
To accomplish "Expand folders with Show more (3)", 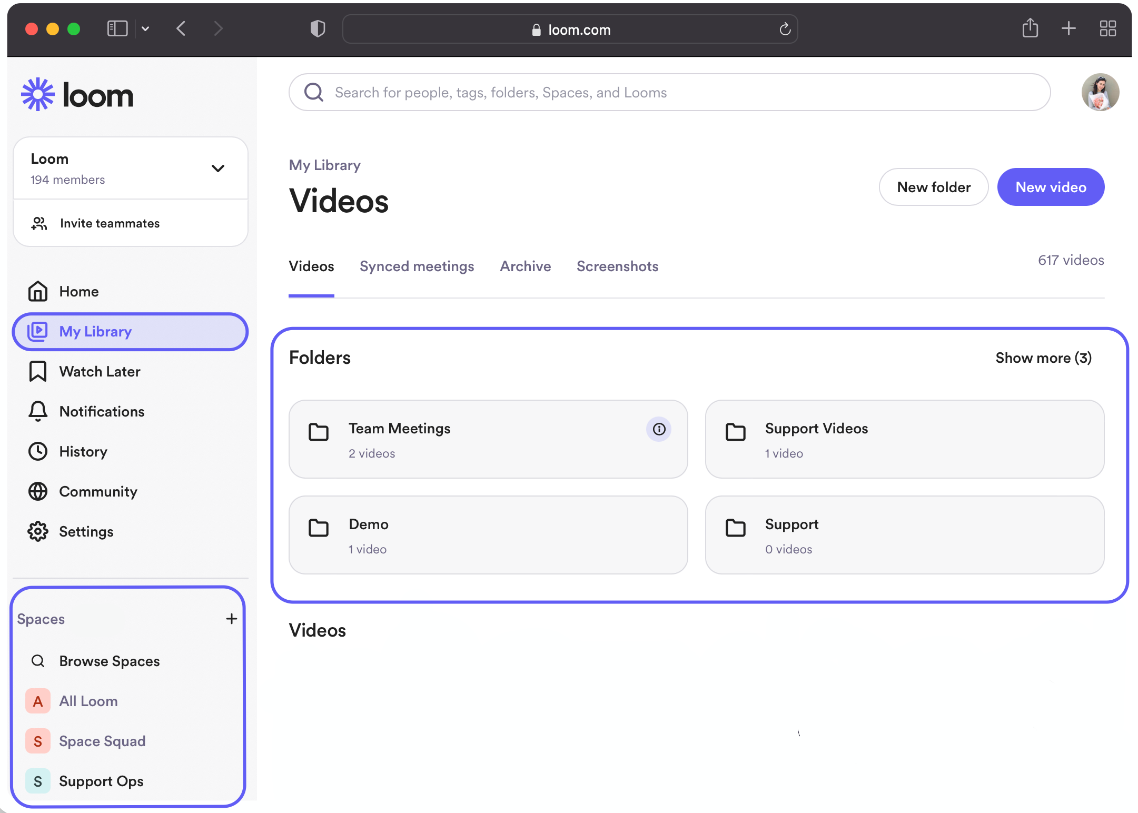I will tap(1043, 358).
